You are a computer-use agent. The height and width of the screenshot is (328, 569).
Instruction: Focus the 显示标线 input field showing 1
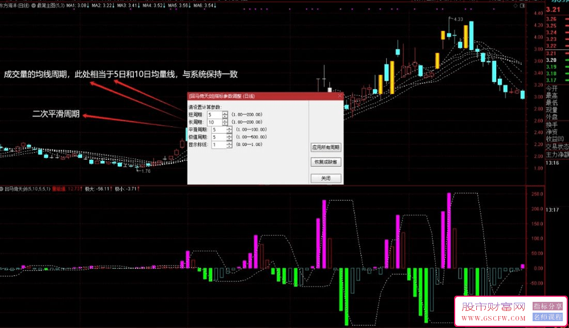(219, 144)
